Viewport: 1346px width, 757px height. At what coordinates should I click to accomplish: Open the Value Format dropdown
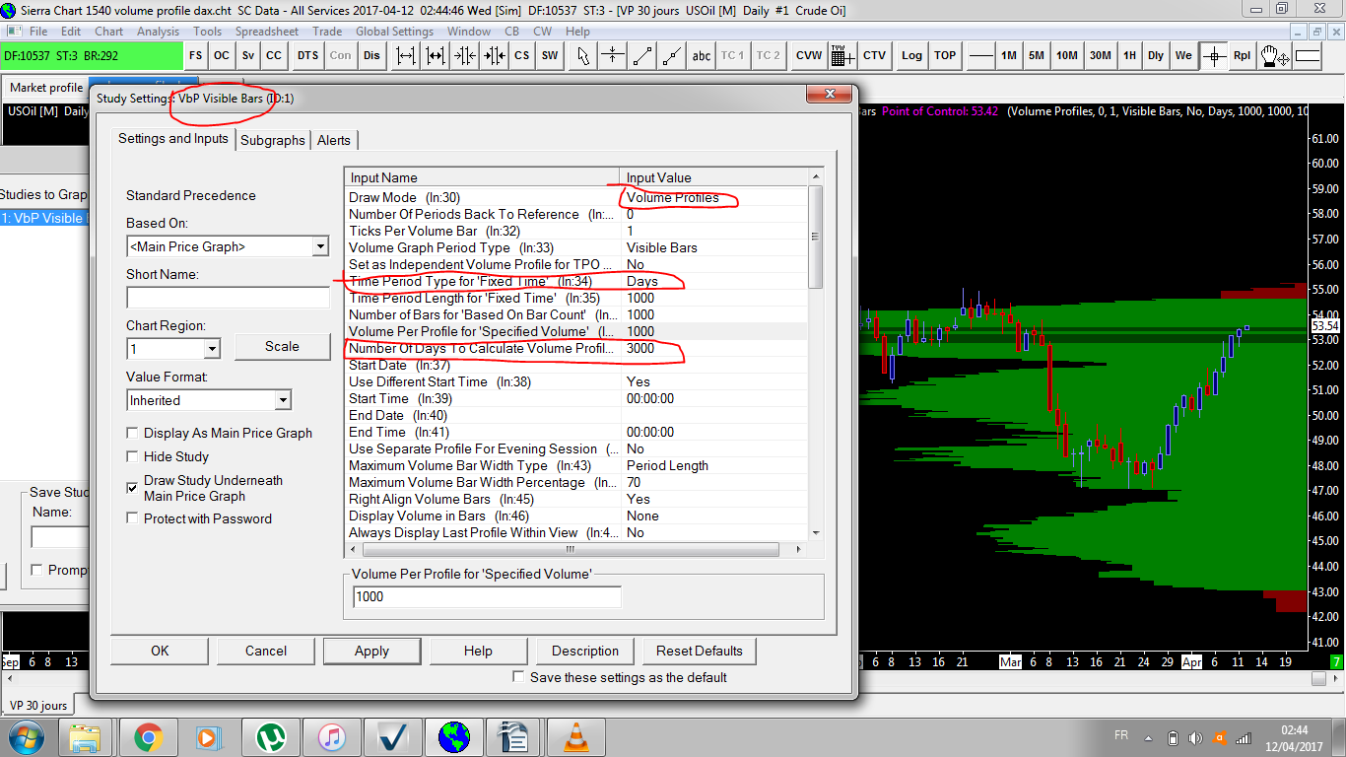283,400
